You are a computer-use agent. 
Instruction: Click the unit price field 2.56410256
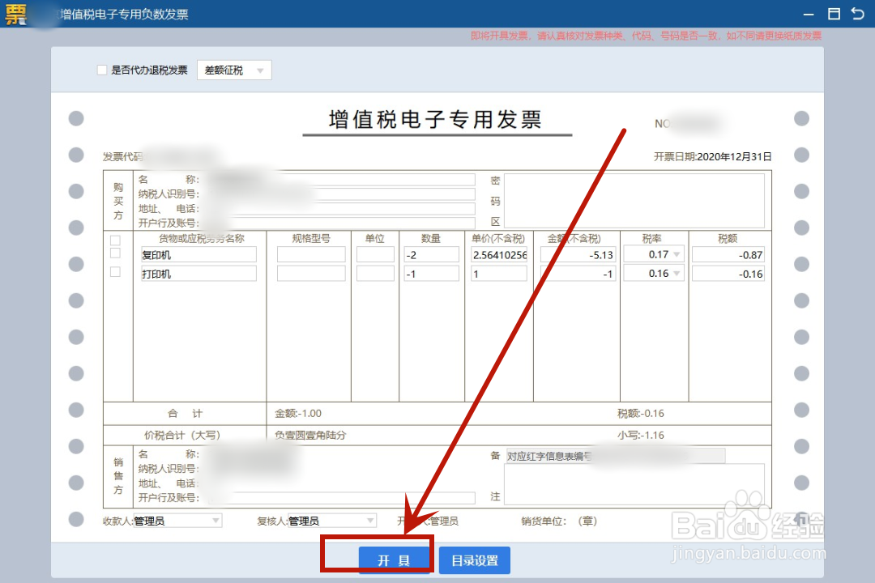pyautogui.click(x=498, y=253)
